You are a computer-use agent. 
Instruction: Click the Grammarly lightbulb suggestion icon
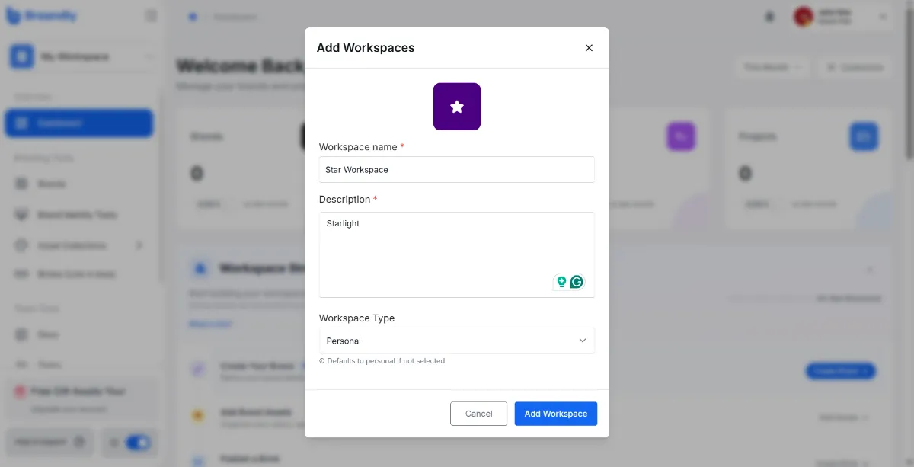tap(562, 282)
